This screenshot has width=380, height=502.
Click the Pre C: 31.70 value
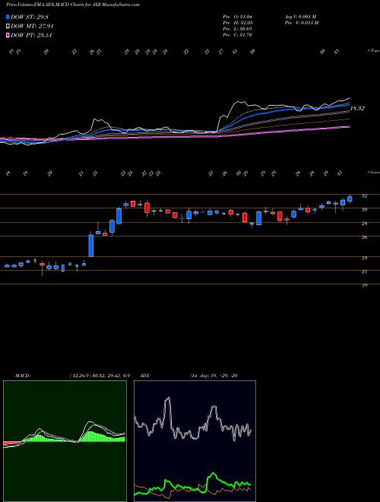click(237, 35)
